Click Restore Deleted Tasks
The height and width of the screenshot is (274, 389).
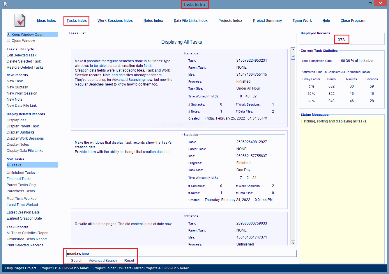pyautogui.click(x=25, y=67)
